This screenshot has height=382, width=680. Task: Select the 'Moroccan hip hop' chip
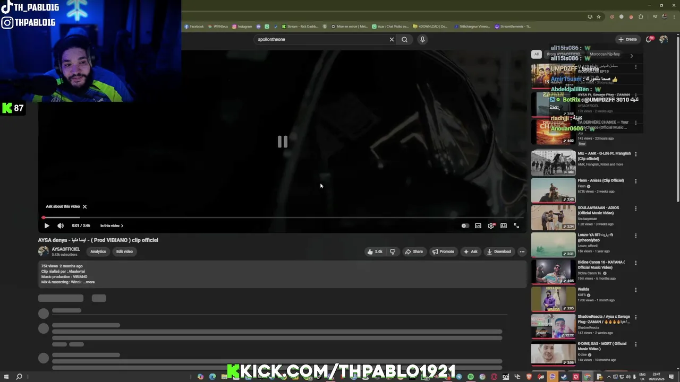605,54
